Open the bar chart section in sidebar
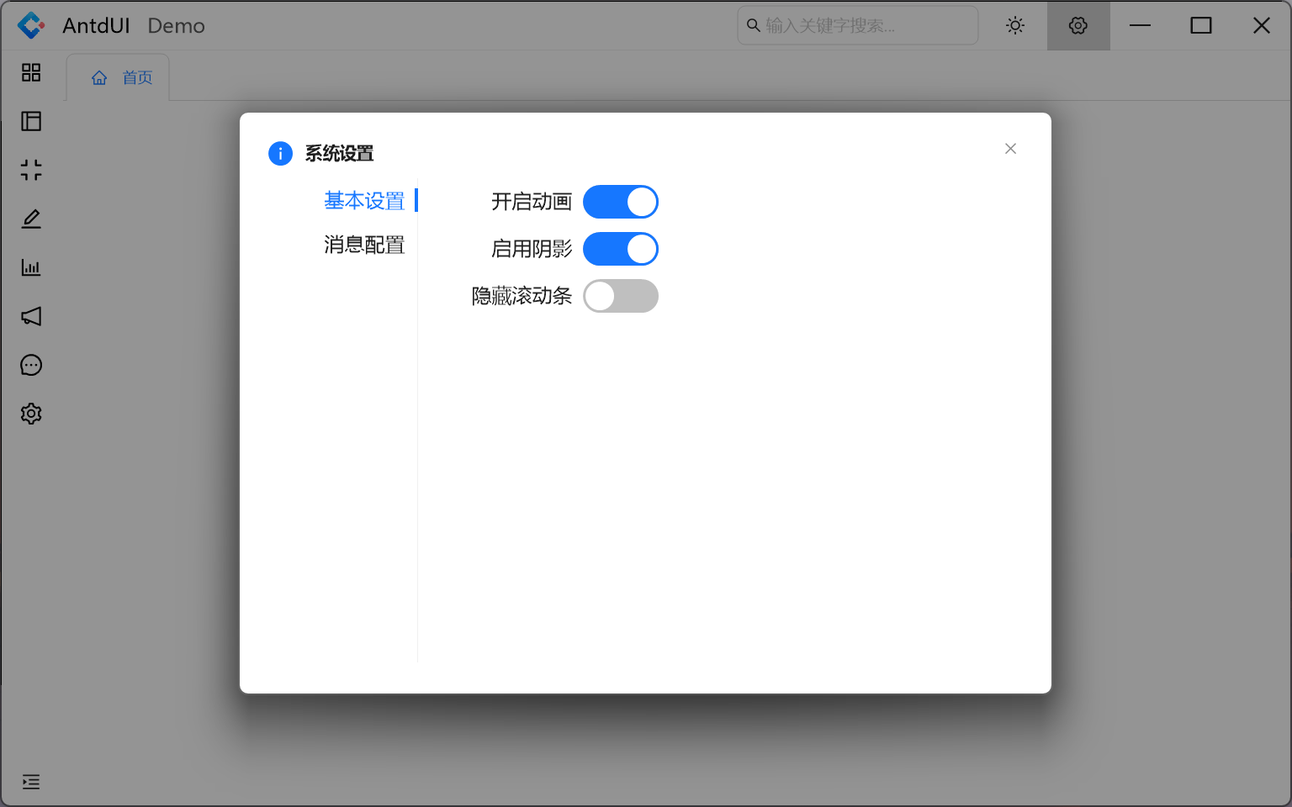 click(x=31, y=267)
